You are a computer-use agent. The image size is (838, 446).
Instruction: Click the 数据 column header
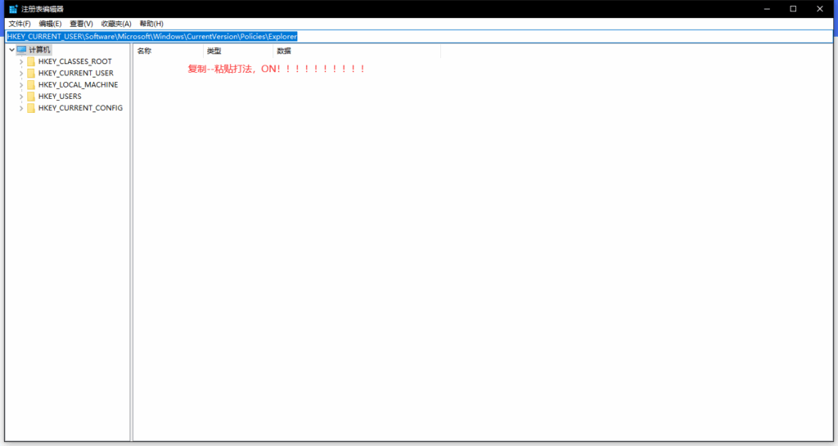356,51
